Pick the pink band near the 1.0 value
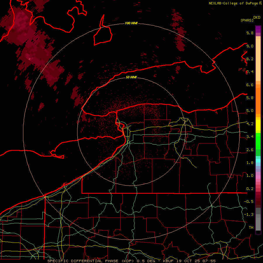The image size is (263, 263). (x=258, y=177)
